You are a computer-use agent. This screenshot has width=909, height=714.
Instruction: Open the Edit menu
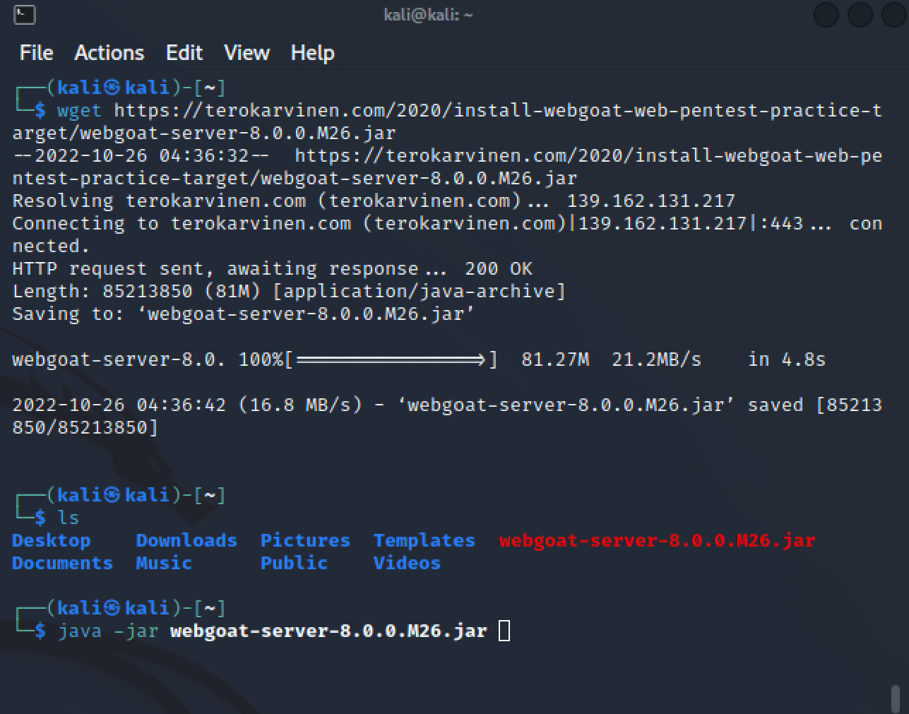pos(184,53)
